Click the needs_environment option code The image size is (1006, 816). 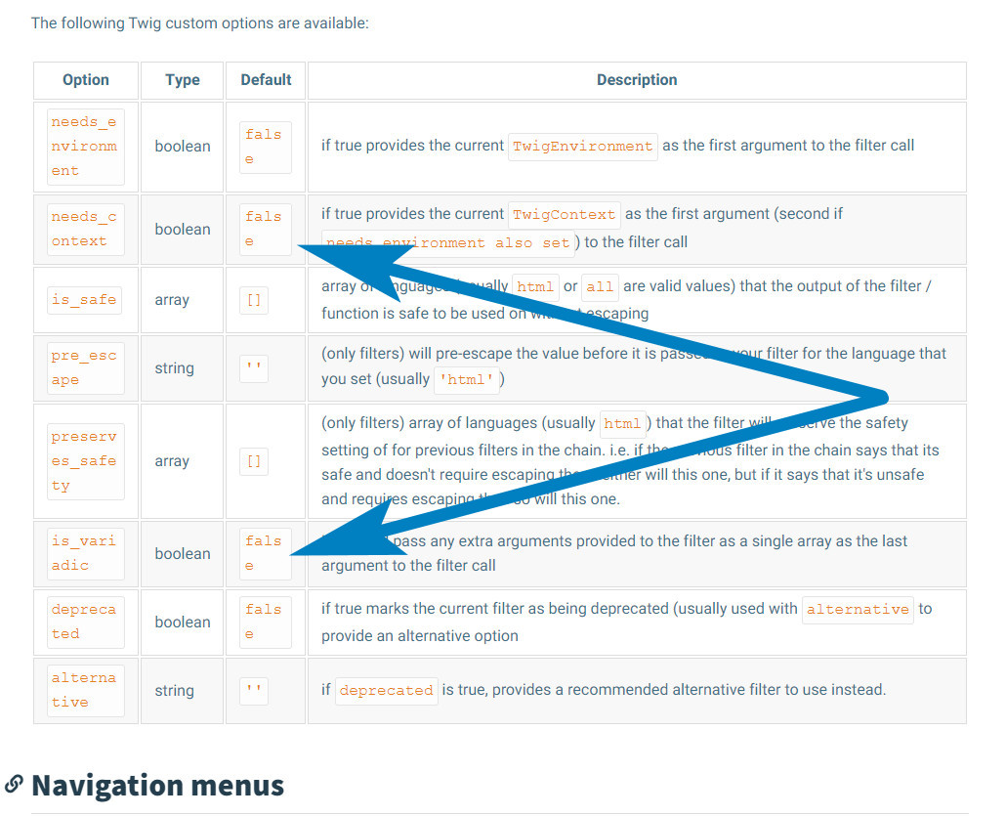pyautogui.click(x=85, y=147)
